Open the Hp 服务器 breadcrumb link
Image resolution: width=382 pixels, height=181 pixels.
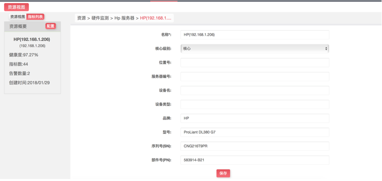pyautogui.click(x=124, y=18)
